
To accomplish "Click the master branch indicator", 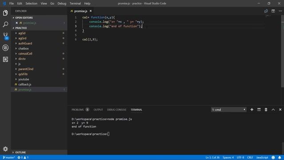I will (x=9, y=157).
